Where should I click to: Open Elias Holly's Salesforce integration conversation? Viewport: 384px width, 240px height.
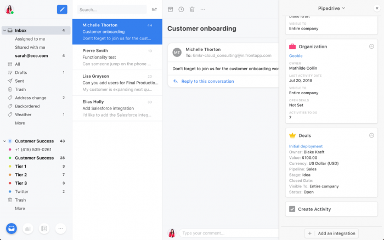pyautogui.click(x=117, y=108)
